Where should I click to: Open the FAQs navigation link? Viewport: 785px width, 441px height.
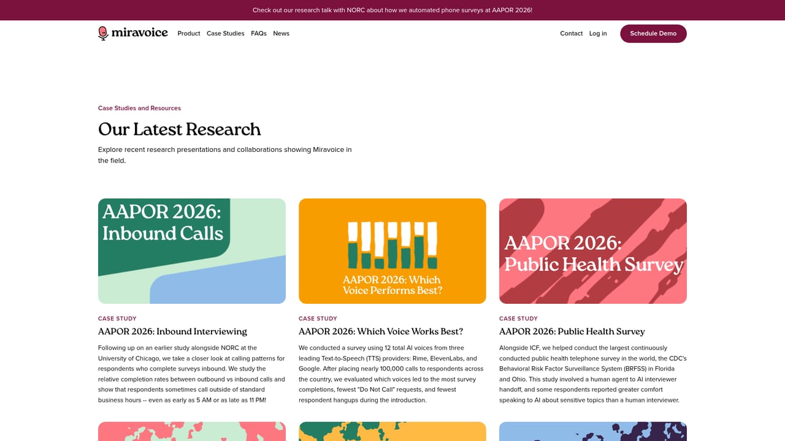(259, 34)
